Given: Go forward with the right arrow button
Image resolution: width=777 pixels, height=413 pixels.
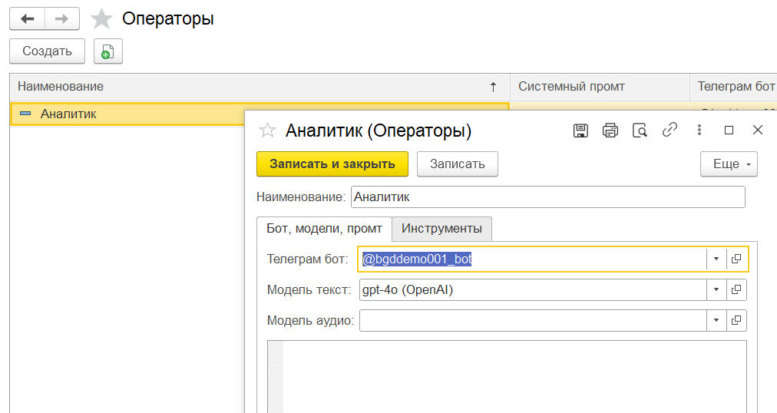Looking at the screenshot, I should click(x=62, y=19).
